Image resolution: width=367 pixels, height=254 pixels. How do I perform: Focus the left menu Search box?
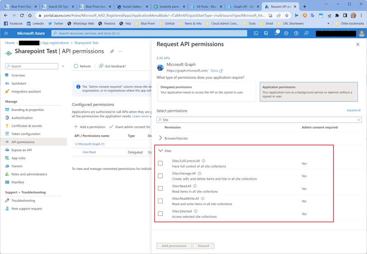click(32, 66)
